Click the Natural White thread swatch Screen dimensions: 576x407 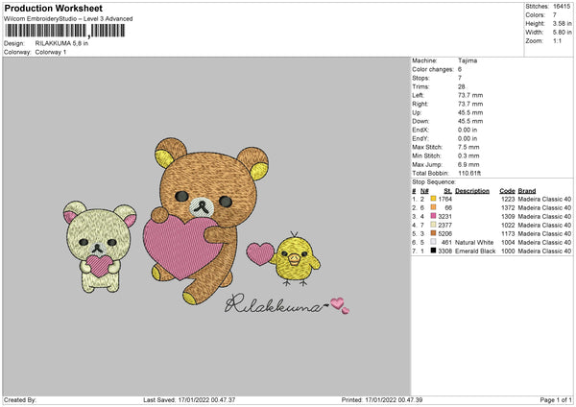[x=434, y=242]
